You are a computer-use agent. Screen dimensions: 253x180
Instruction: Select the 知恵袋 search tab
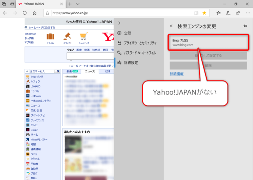click(96, 50)
